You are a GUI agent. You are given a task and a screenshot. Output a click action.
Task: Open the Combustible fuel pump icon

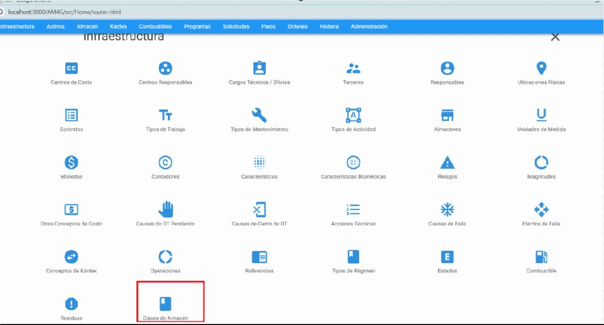tap(541, 257)
